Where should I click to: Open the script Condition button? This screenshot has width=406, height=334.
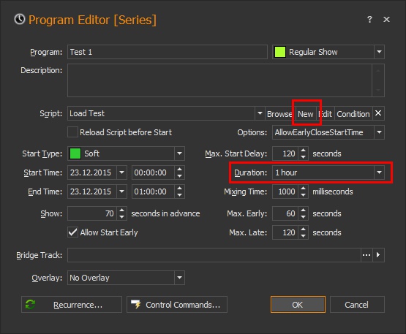coord(353,114)
